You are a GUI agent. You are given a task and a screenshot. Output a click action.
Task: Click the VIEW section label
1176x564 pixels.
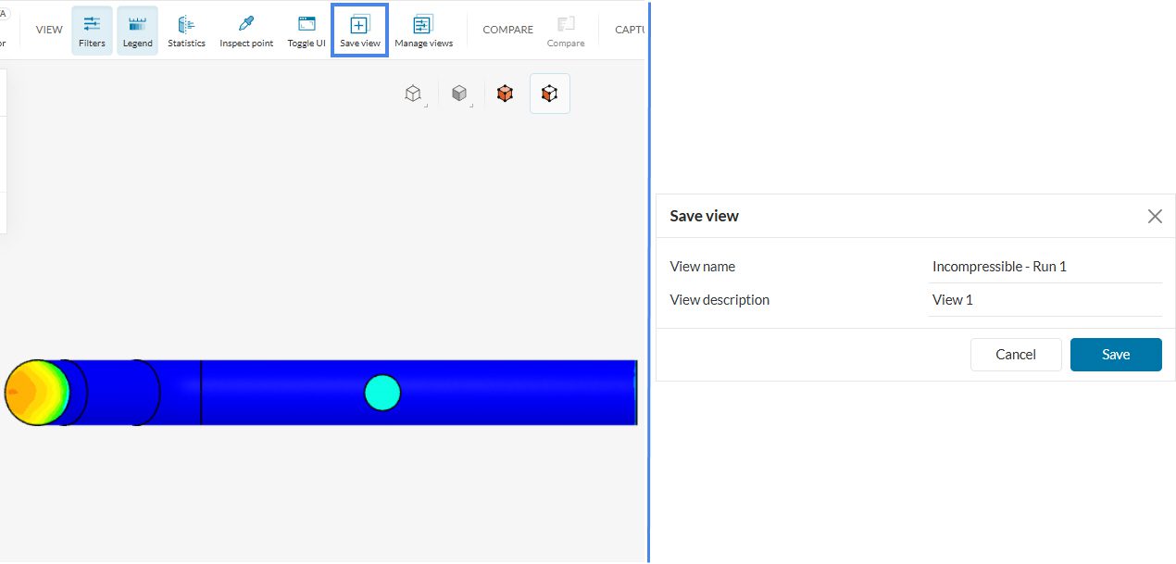49,30
